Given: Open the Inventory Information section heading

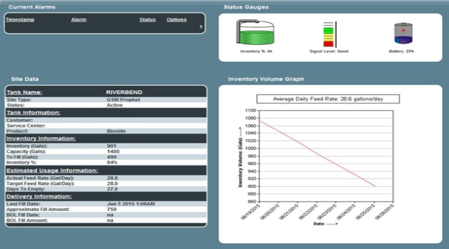Looking at the screenshot, I should pyautogui.click(x=41, y=138).
